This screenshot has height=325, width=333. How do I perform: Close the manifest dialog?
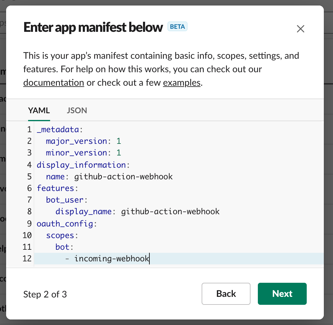point(300,29)
